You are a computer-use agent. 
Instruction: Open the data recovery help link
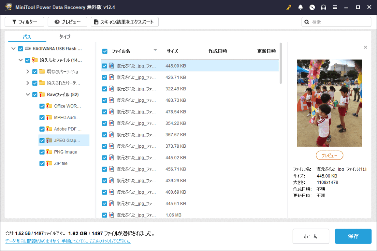pyautogui.click(x=68, y=241)
